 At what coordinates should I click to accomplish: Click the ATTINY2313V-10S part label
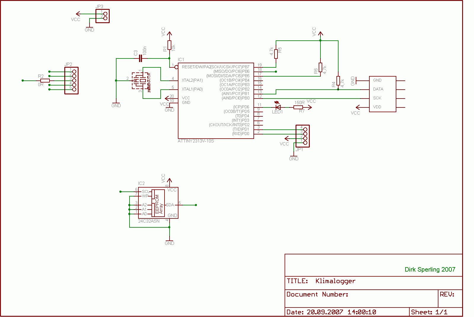pos(196,141)
